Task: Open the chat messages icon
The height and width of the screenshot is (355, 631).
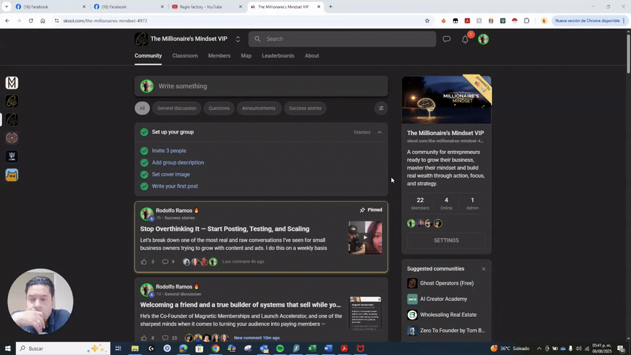Action: coord(446,39)
